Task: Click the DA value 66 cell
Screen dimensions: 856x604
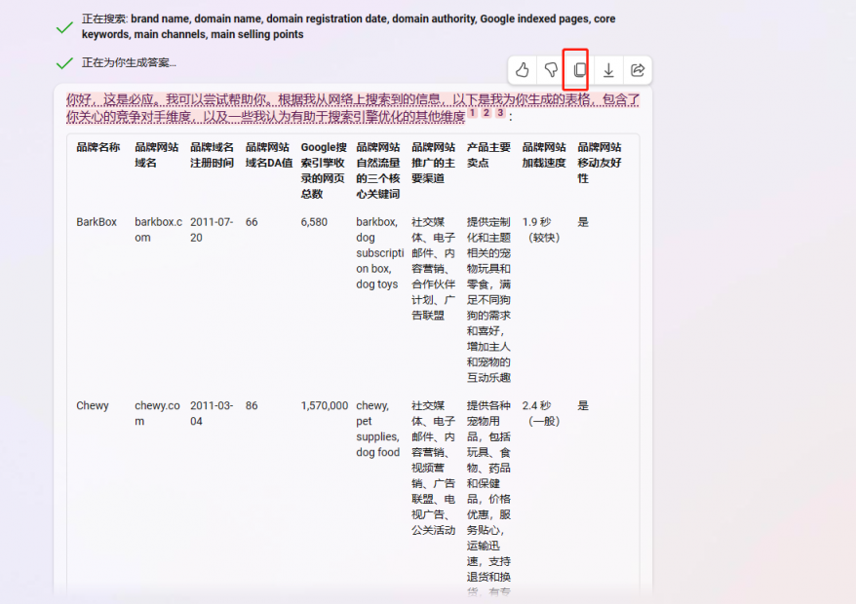Action: click(x=252, y=222)
